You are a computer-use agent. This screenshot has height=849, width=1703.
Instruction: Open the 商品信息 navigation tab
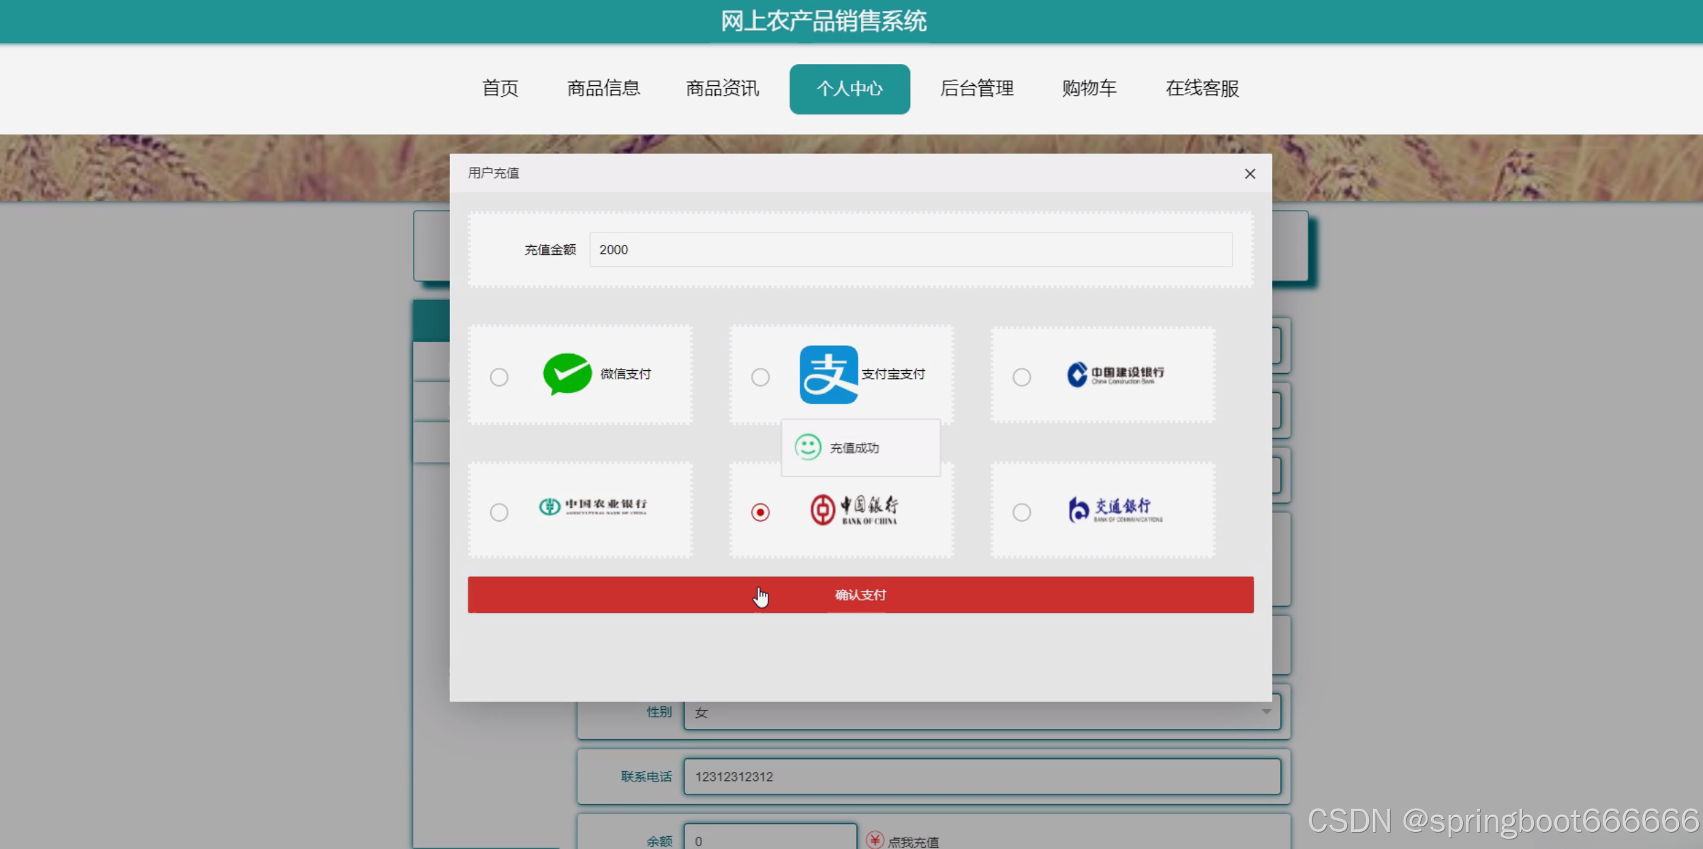coord(603,89)
